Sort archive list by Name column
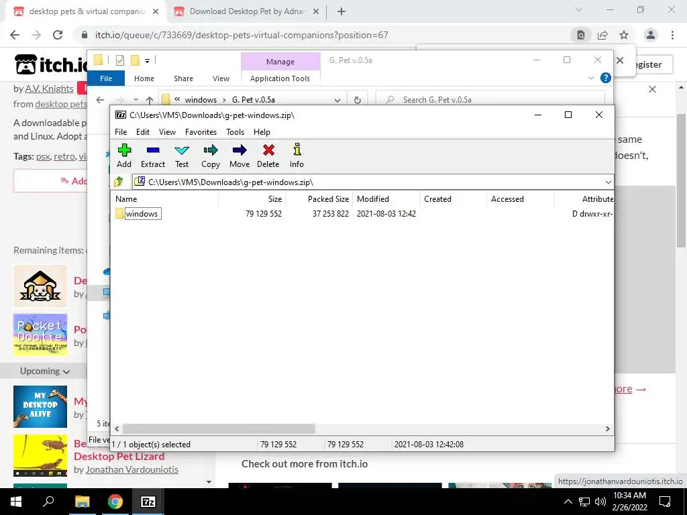Screen dimensions: 687x515 coord(165,198)
